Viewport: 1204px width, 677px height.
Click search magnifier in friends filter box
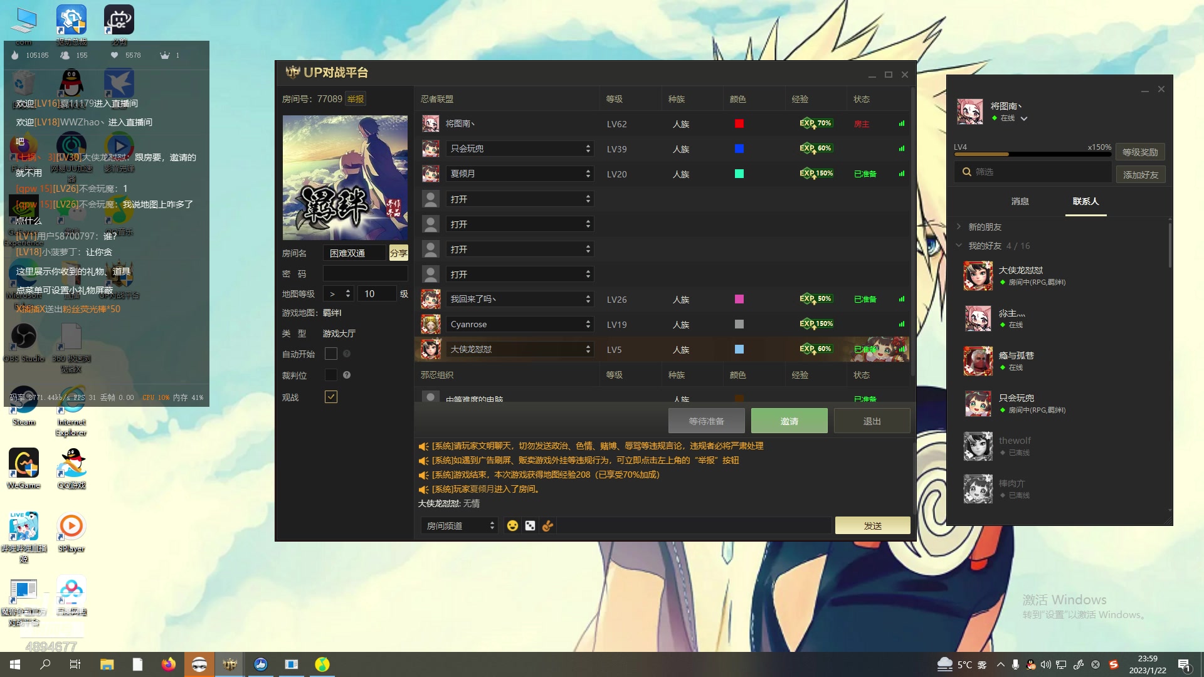coord(966,172)
